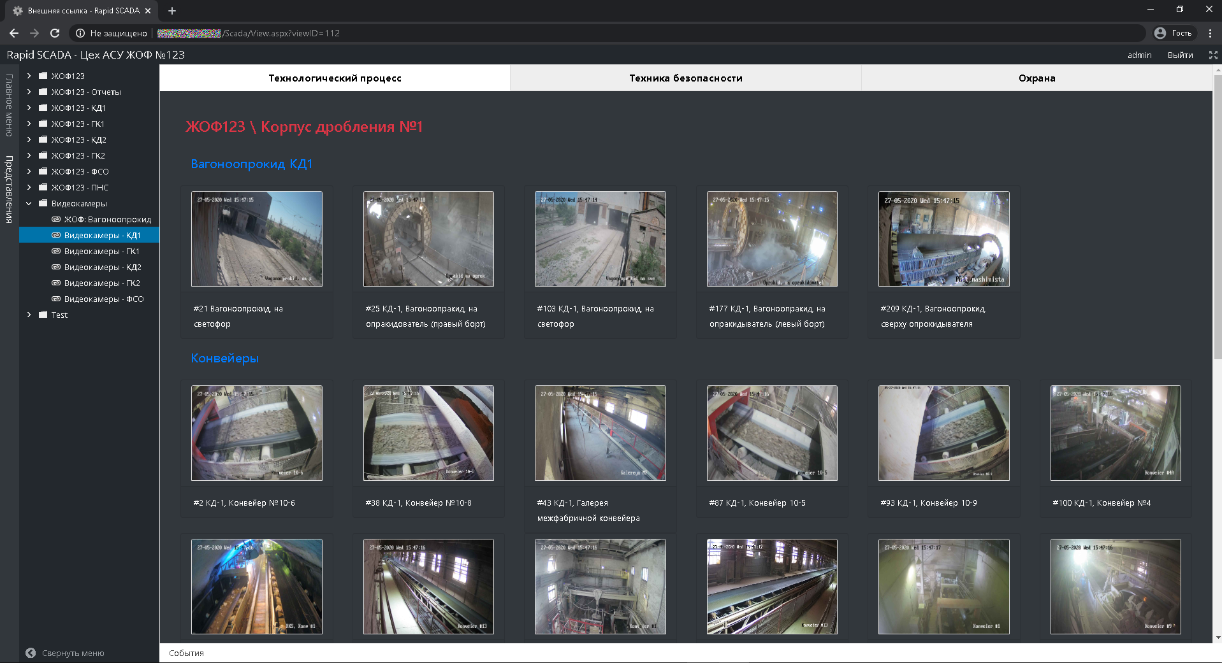Click view icon of Видеокамеры - ФСО

click(56, 299)
